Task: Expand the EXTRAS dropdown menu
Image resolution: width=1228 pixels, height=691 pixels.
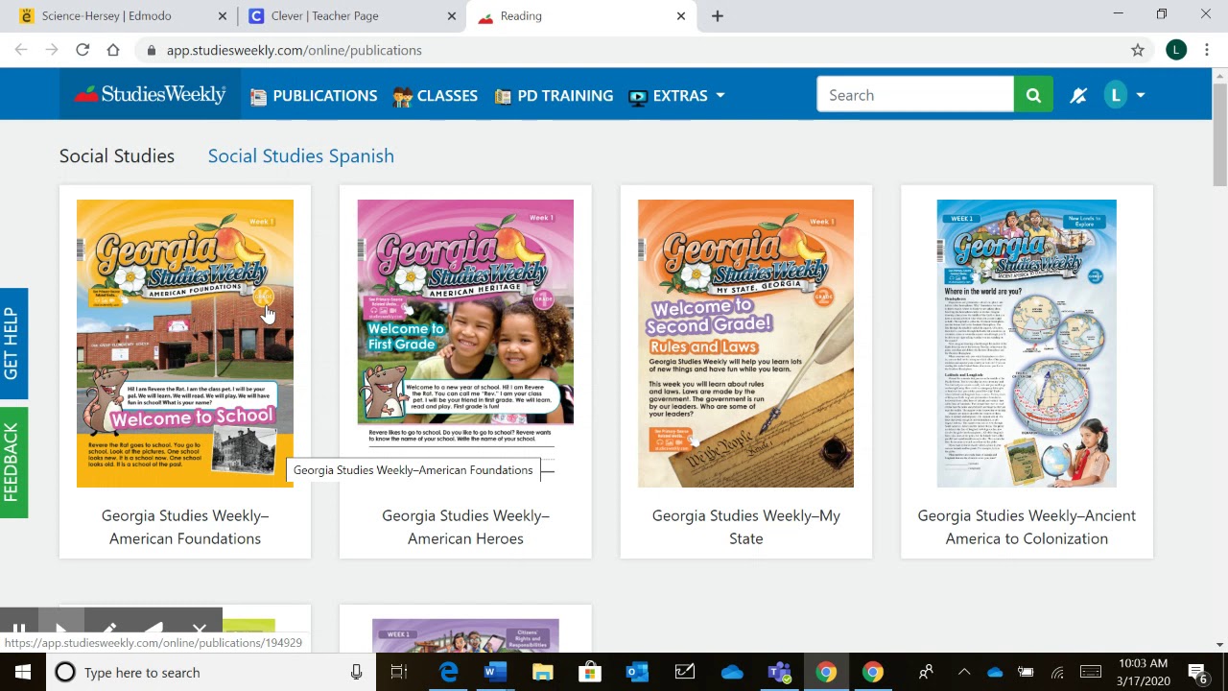Action: pos(677,95)
